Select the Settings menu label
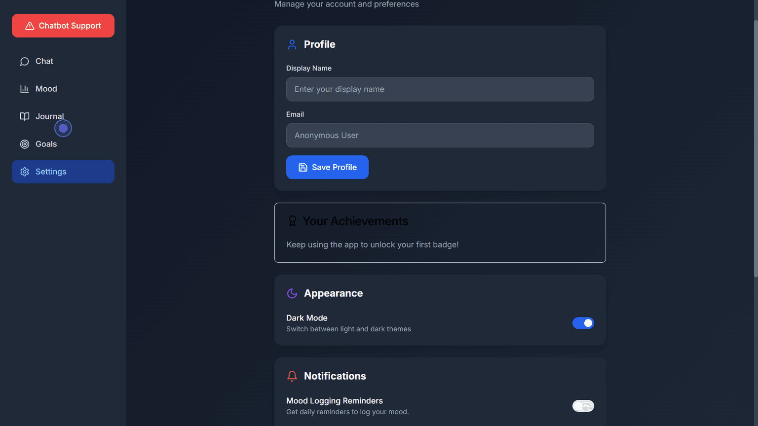The width and height of the screenshot is (758, 426). 51,172
